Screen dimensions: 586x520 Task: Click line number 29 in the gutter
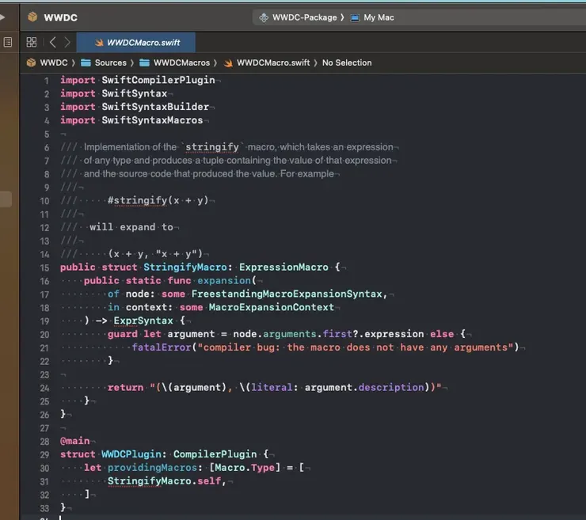click(x=44, y=454)
